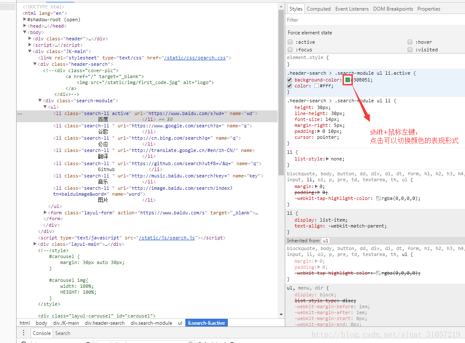The width and height of the screenshot is (465, 343).
Task: Click the DOM tree scrollbar down arrow
Action: pos(281,314)
